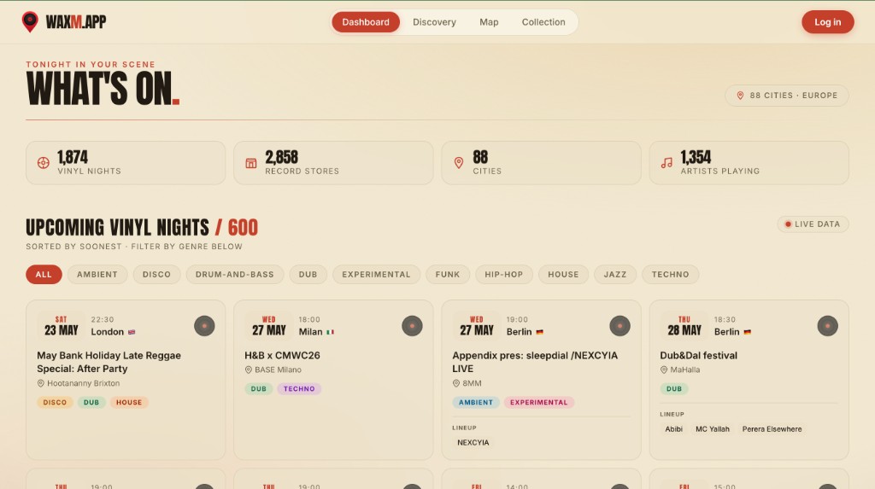Filter by JAZZ genre

[615, 274]
